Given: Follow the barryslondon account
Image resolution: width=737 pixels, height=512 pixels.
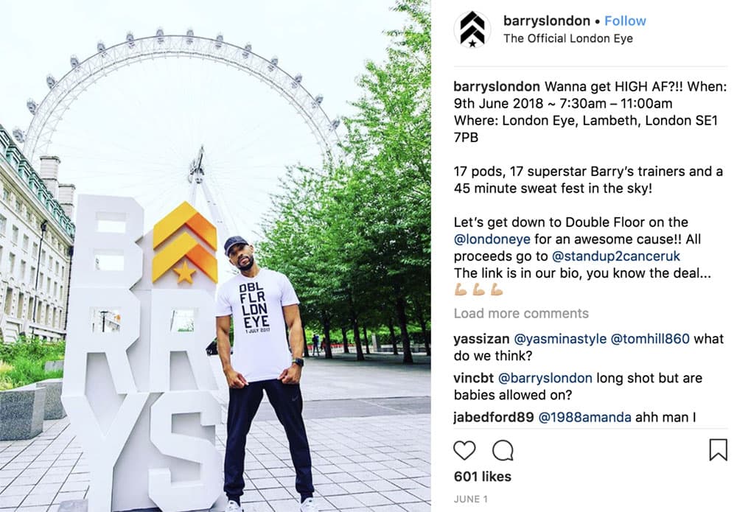Looking at the screenshot, I should tap(625, 21).
